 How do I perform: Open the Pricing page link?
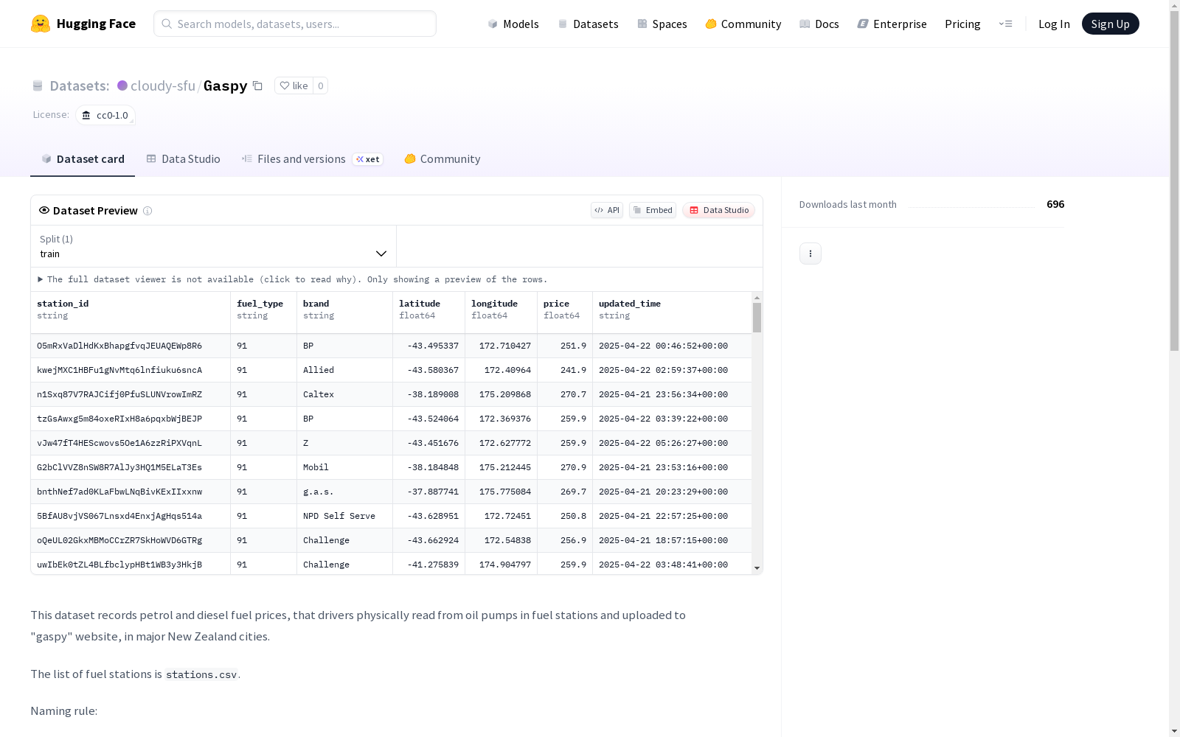pos(962,24)
